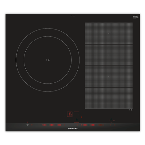Tap the right slider's maximum end arrow
145x145 pixels.
click(x=103, y=125)
